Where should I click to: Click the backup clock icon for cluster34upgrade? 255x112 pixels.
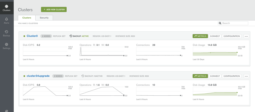(x=83, y=76)
